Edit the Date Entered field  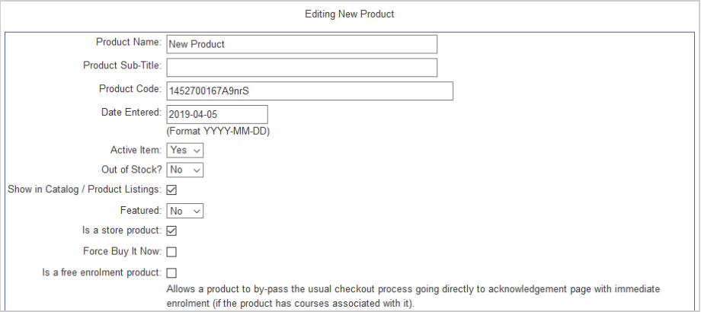click(217, 114)
